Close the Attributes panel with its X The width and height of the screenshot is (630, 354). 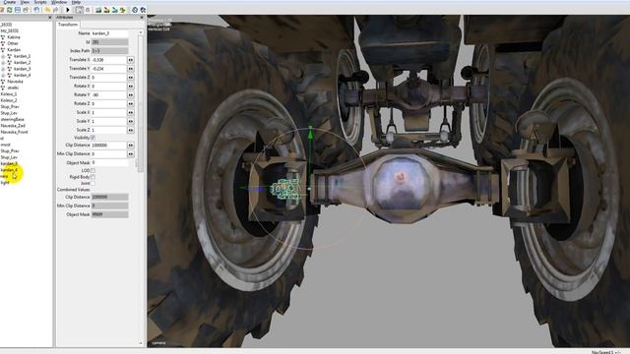tap(142, 18)
